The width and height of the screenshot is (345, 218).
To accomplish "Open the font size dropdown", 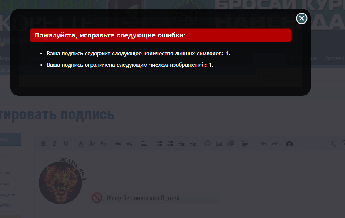I will [x=92, y=144].
